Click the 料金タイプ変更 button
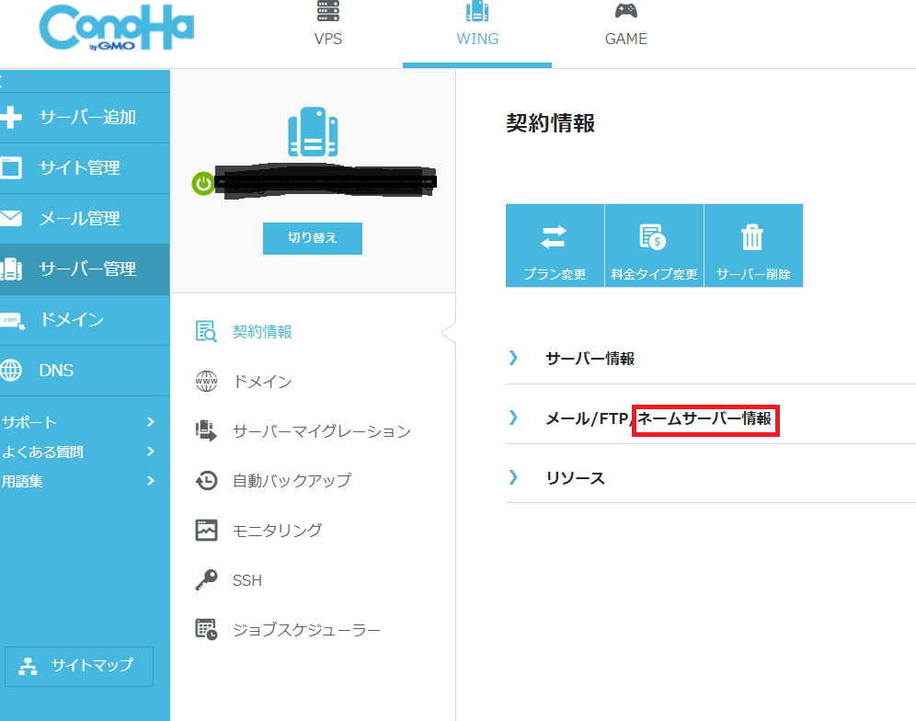 pyautogui.click(x=654, y=246)
